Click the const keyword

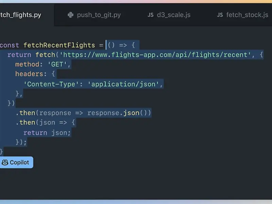(10, 45)
